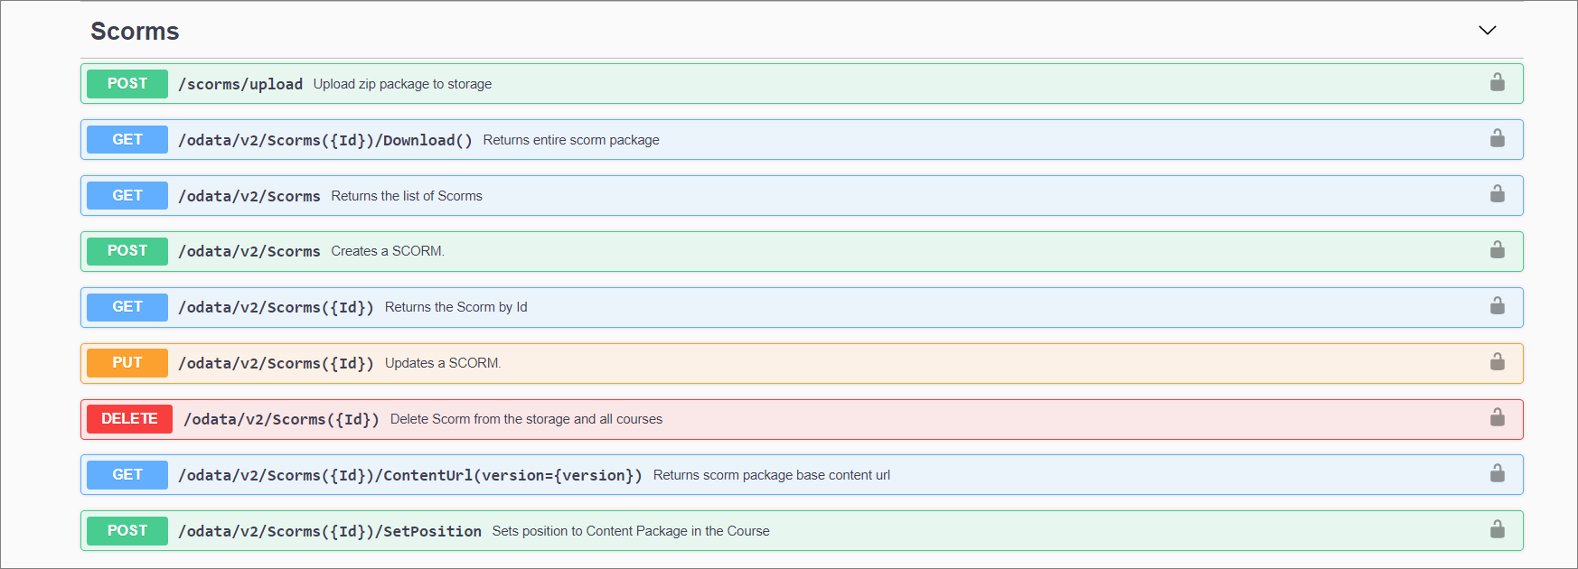This screenshot has height=569, width=1578.
Task: Expand the DELETE method badge operation
Action: point(129,419)
